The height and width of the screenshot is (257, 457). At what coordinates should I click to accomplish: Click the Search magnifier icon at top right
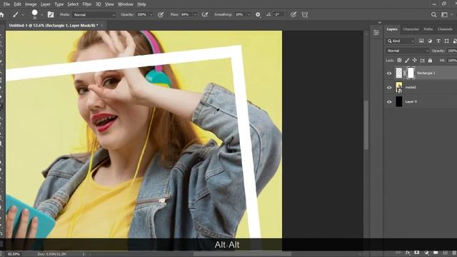pyautogui.click(x=433, y=14)
